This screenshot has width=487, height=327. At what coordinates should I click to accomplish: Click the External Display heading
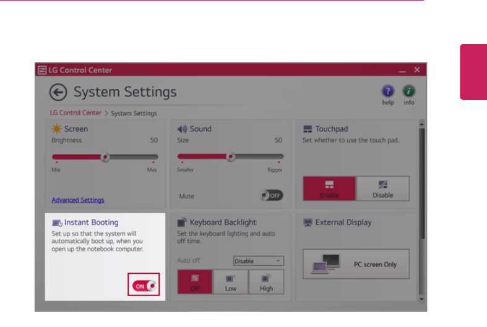[343, 223]
